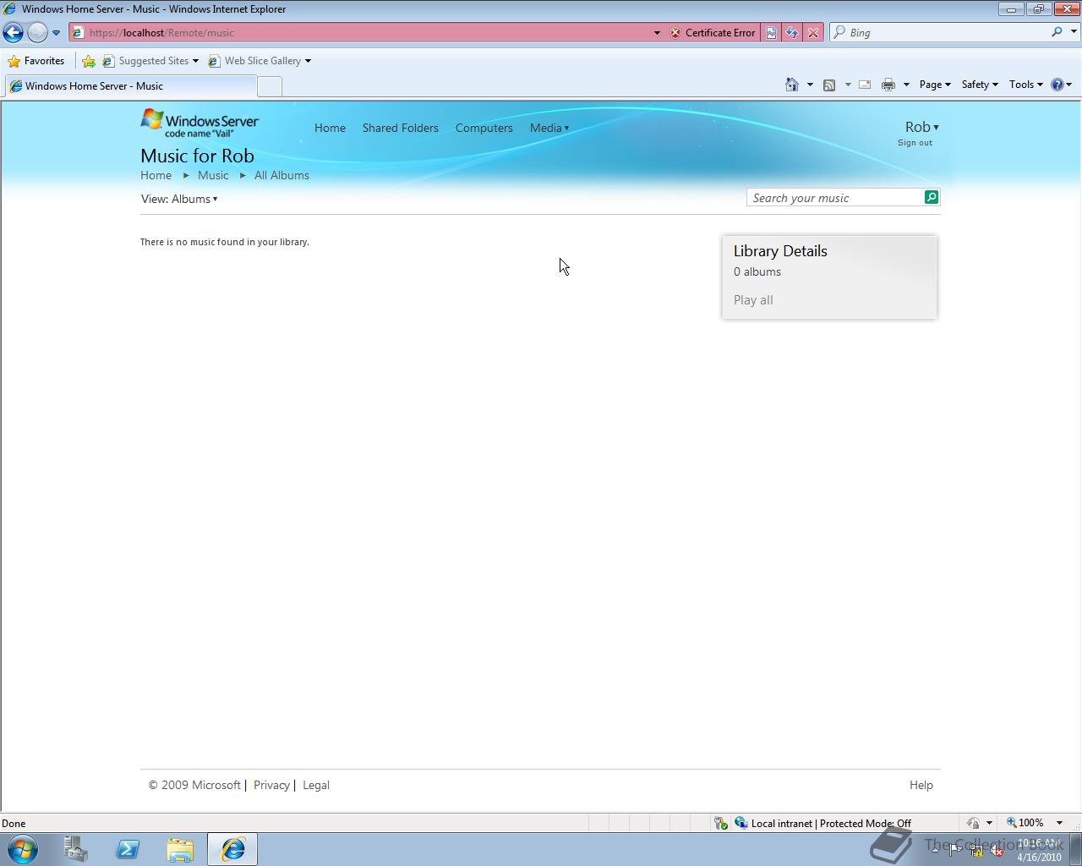Click the Bing search magnifier button
The height and width of the screenshot is (866, 1082).
tap(1057, 32)
